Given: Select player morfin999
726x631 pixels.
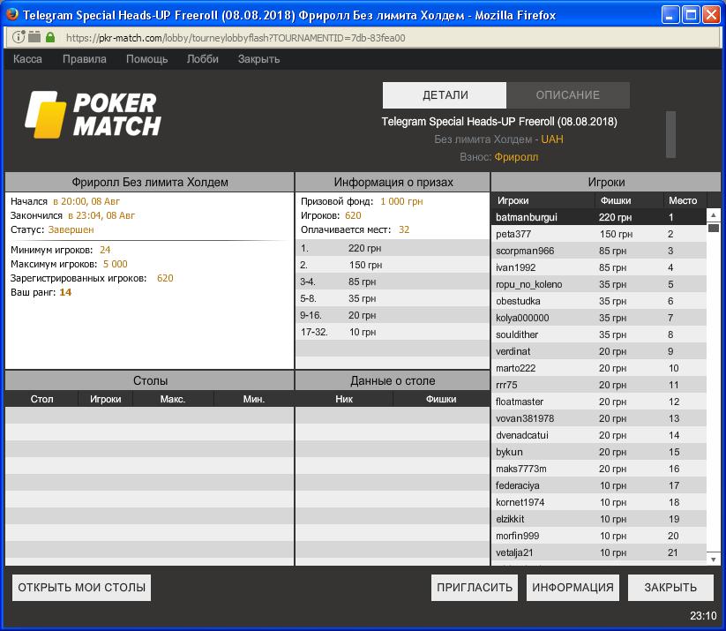Looking at the screenshot, I should (x=599, y=536).
